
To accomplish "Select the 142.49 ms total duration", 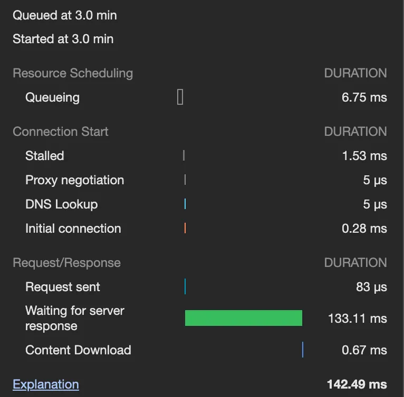I will point(357,384).
